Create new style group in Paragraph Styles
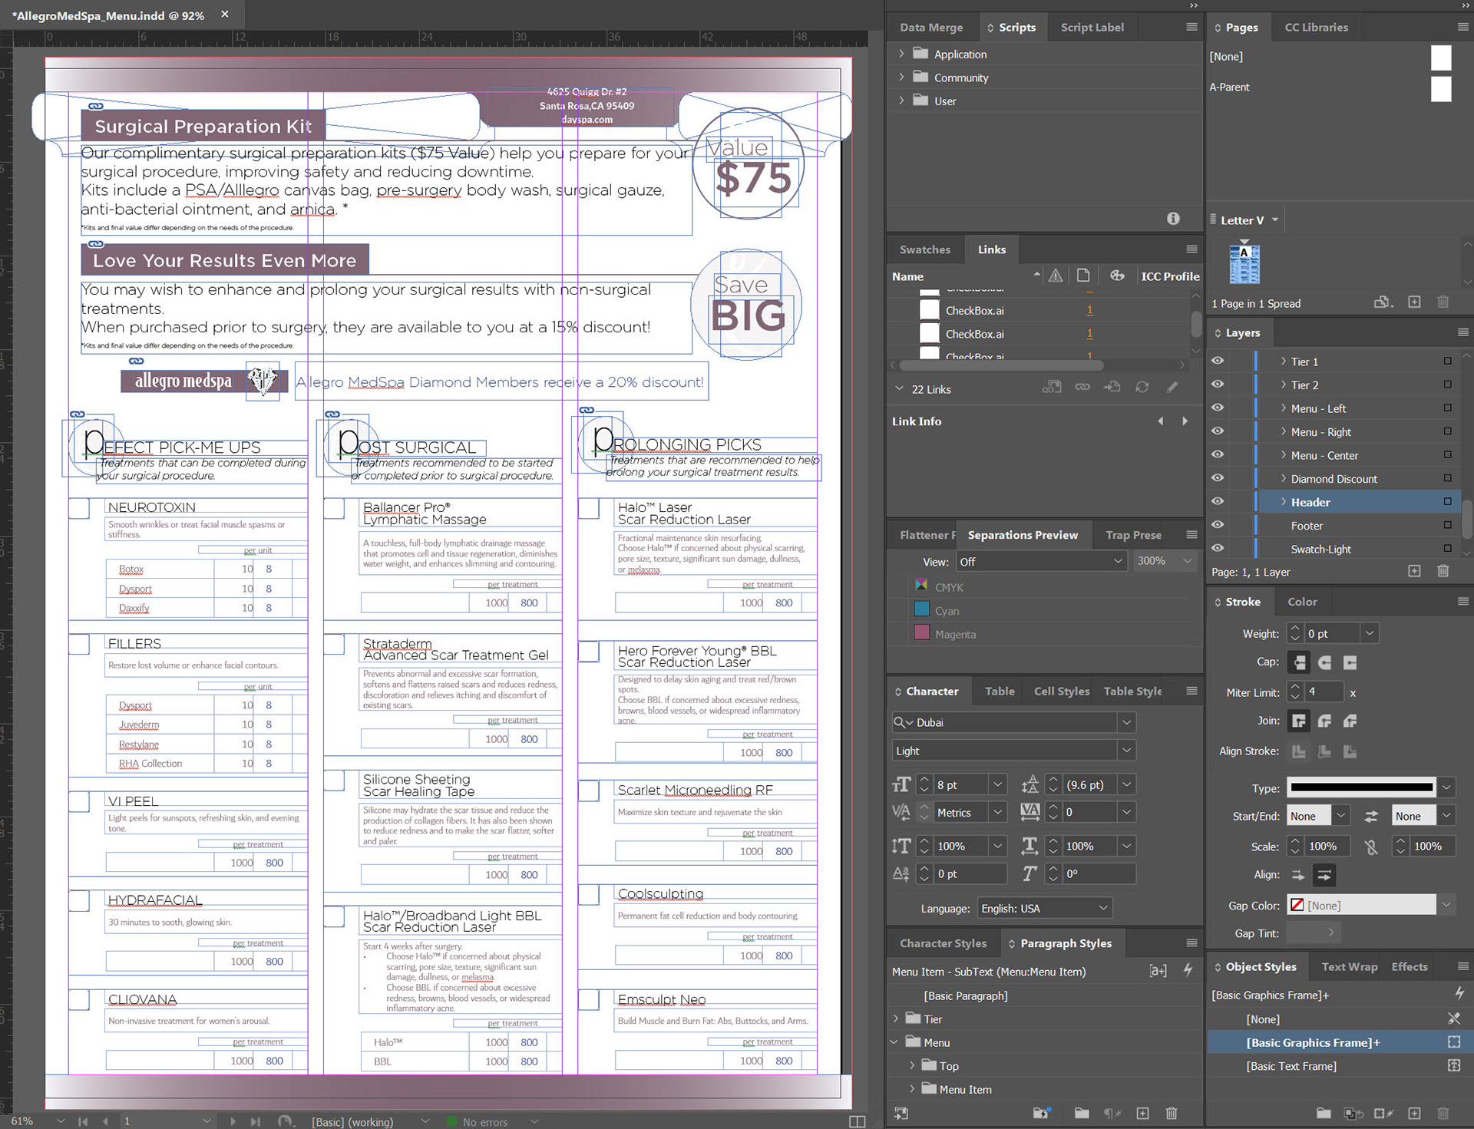 1082,1113
